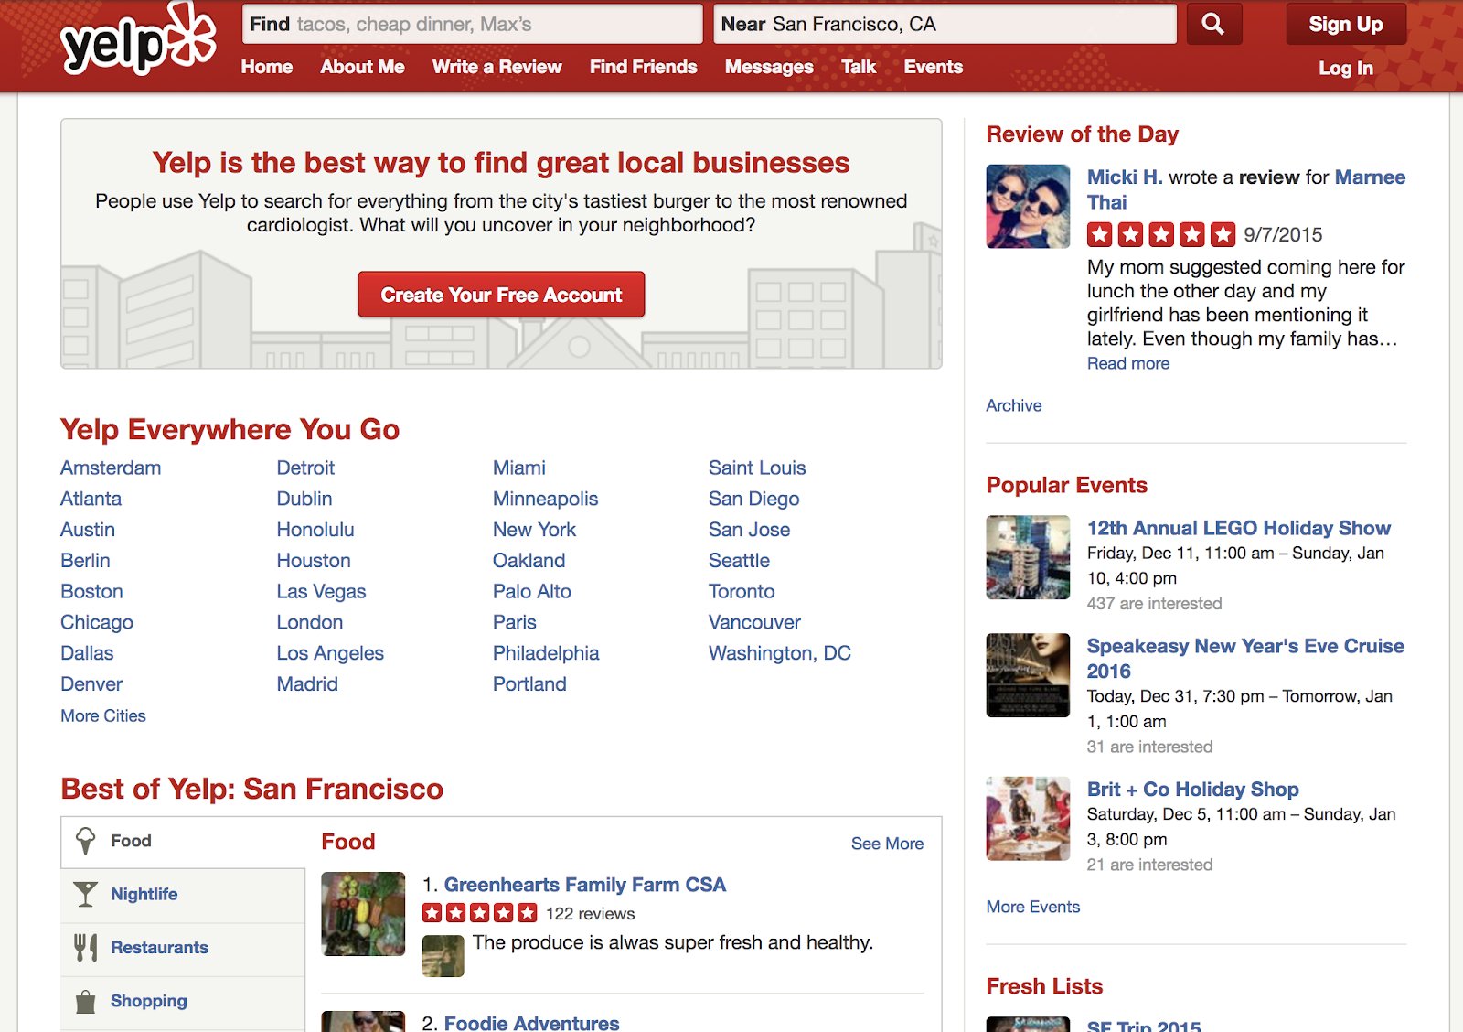
Task: Select the Food category icon in Best of Yelp
Action: point(86,839)
